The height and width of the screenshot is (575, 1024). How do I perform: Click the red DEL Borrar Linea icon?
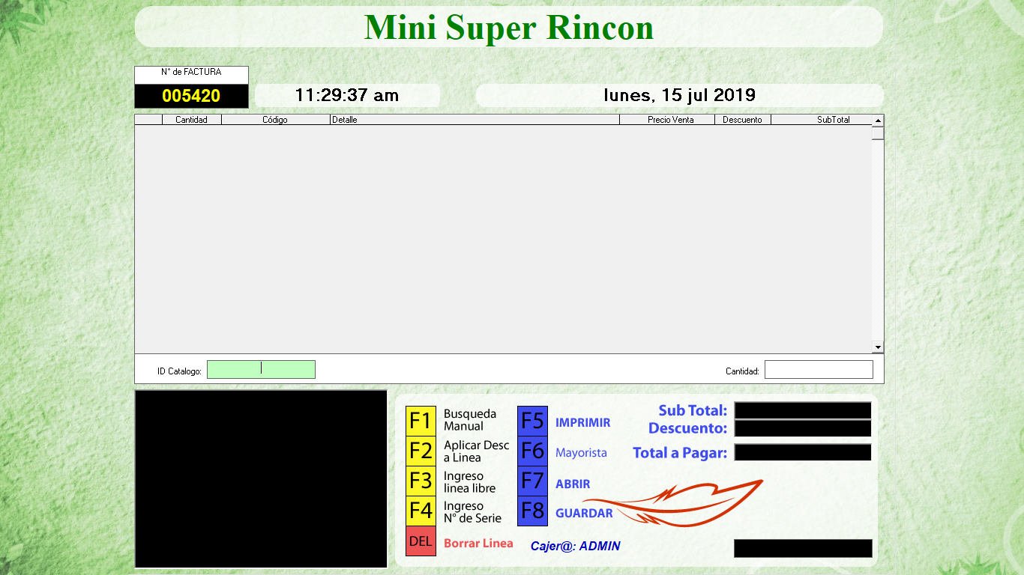click(x=421, y=541)
